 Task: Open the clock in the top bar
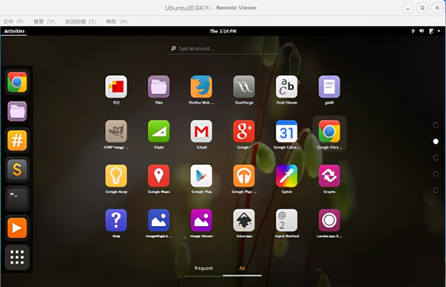click(x=223, y=31)
